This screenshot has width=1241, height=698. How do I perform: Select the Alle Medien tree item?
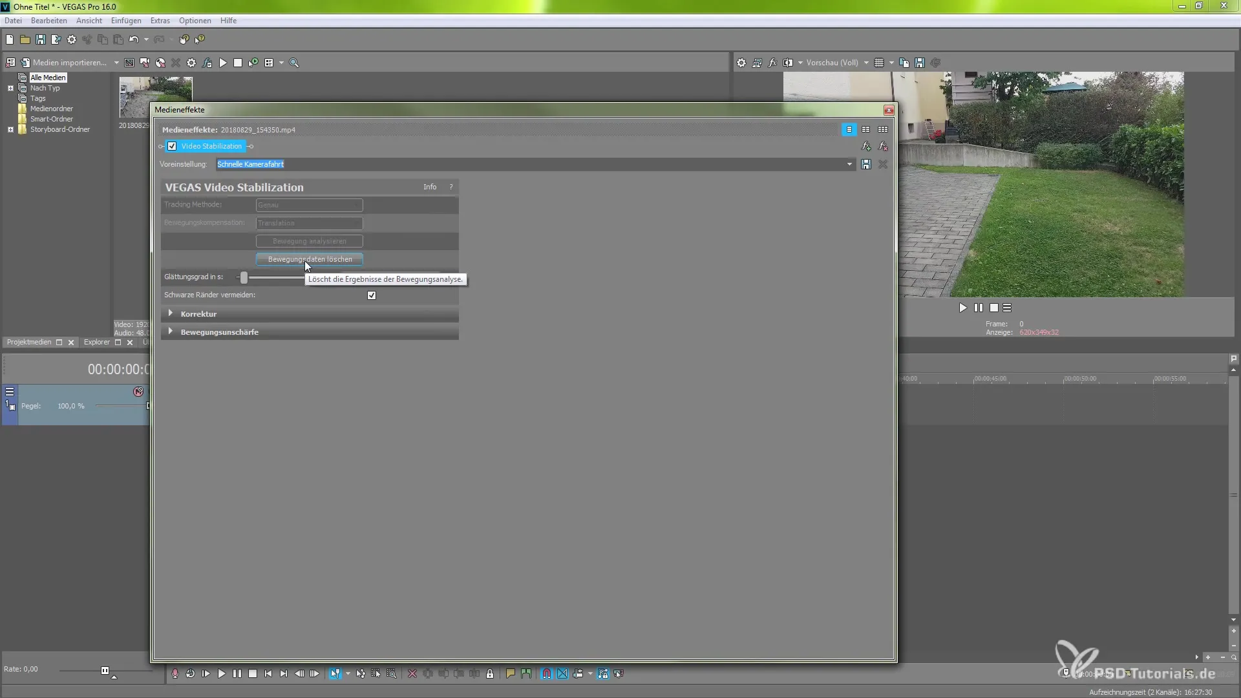pos(48,78)
